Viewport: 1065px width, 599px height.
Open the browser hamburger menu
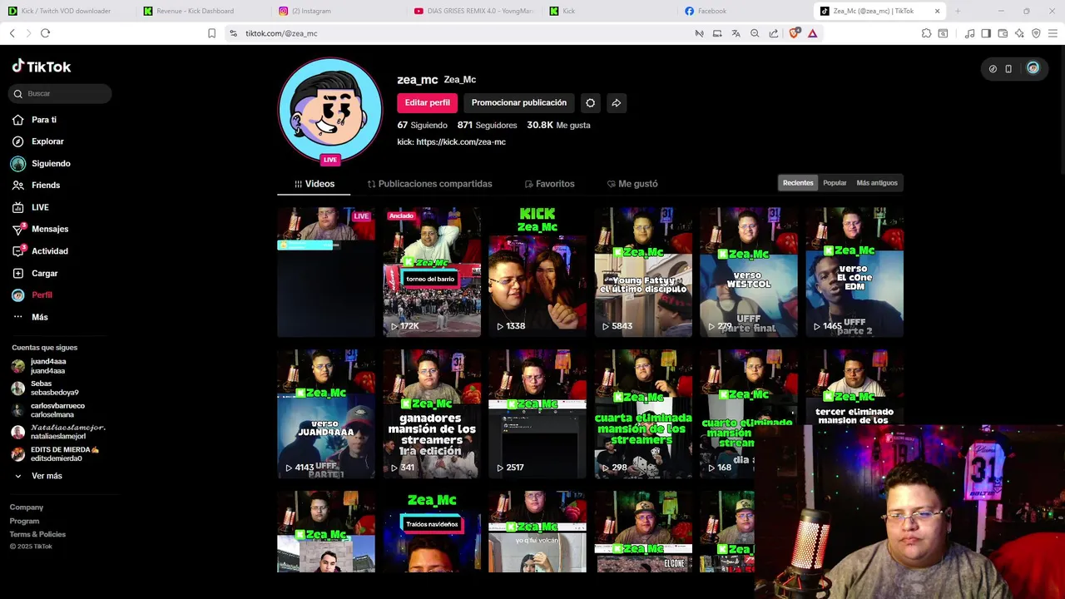1053,33
